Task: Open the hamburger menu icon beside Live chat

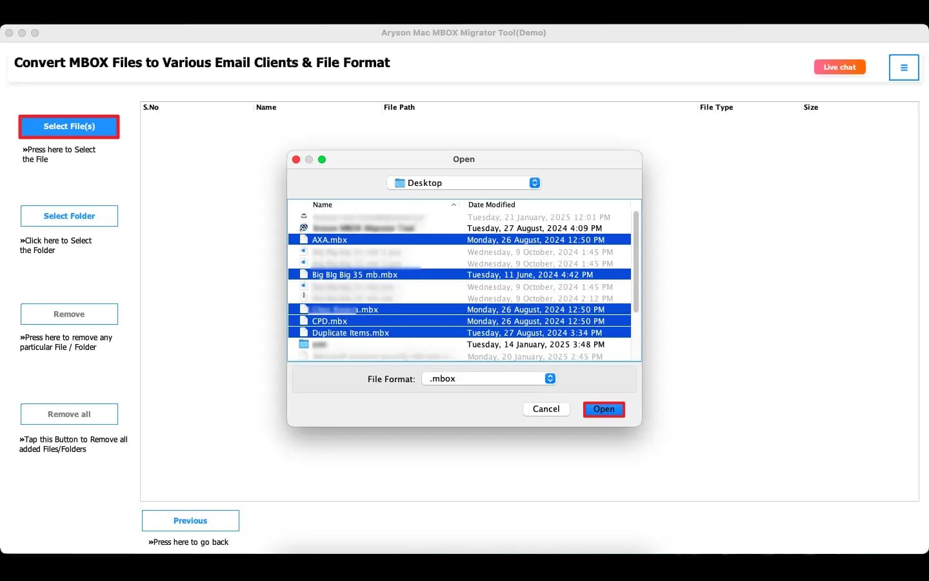Action: pyautogui.click(x=904, y=67)
